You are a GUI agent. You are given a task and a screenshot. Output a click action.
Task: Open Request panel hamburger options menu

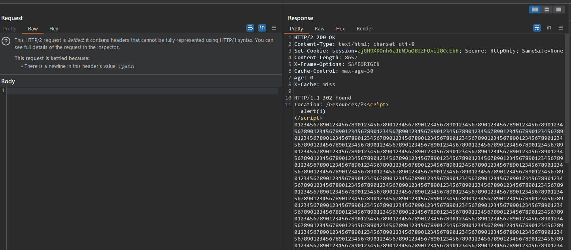(274, 28)
